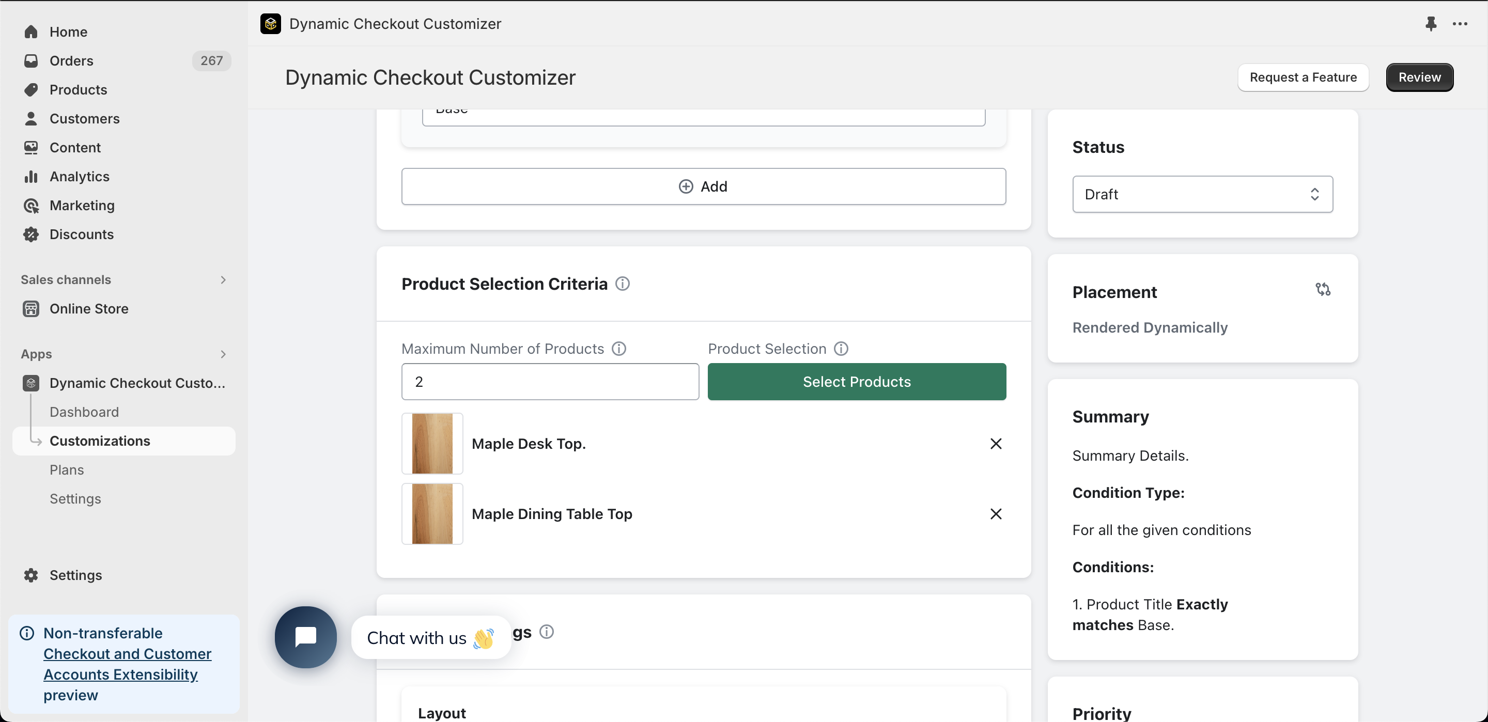1488x722 pixels.
Task: Click the Analytics bar chart icon
Action: tap(31, 176)
